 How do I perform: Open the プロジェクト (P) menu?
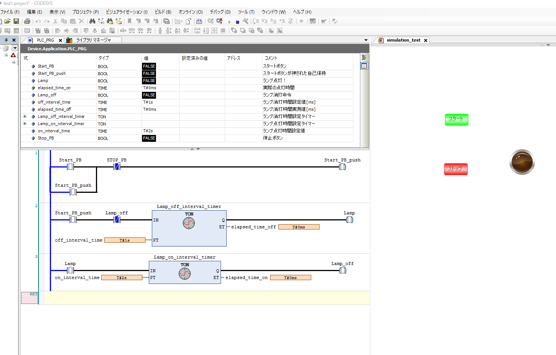pos(85,12)
